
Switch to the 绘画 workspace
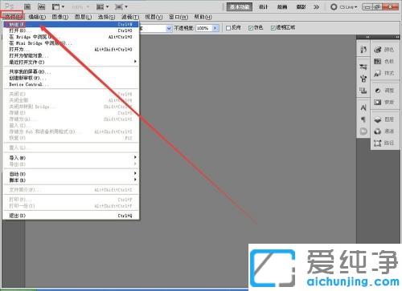pyautogui.click(x=282, y=7)
